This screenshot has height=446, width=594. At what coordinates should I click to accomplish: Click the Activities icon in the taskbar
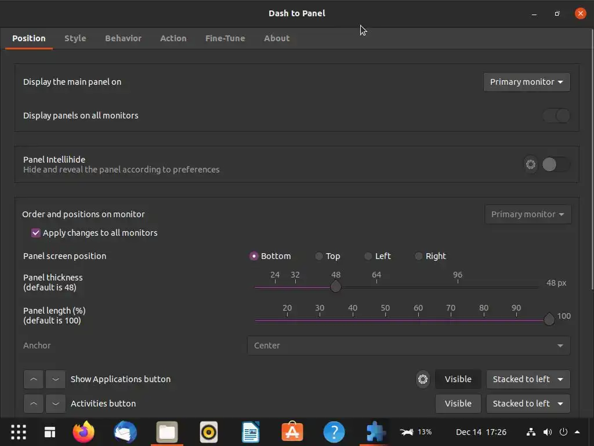coord(50,432)
